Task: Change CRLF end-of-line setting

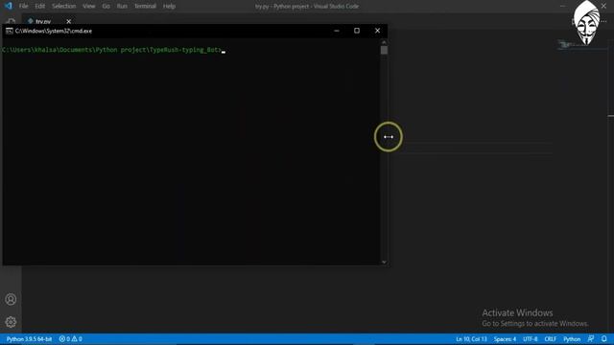Action: pyautogui.click(x=550, y=339)
